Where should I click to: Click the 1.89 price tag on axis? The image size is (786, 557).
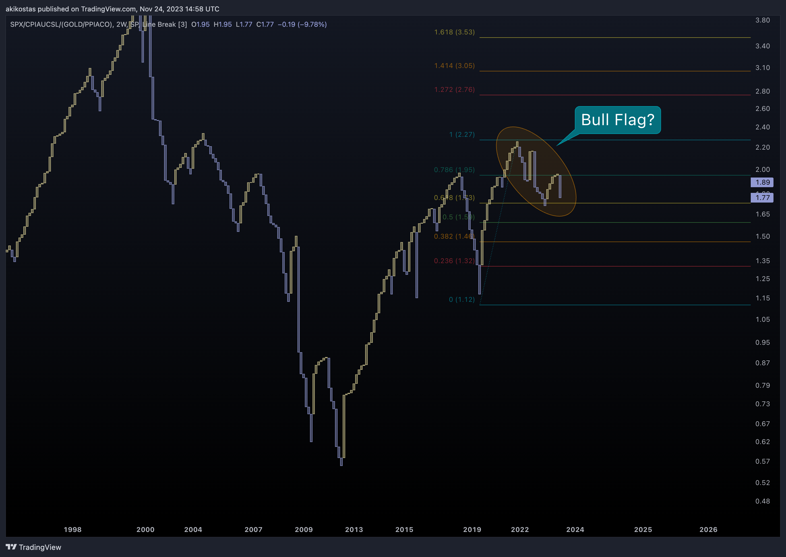pos(762,182)
